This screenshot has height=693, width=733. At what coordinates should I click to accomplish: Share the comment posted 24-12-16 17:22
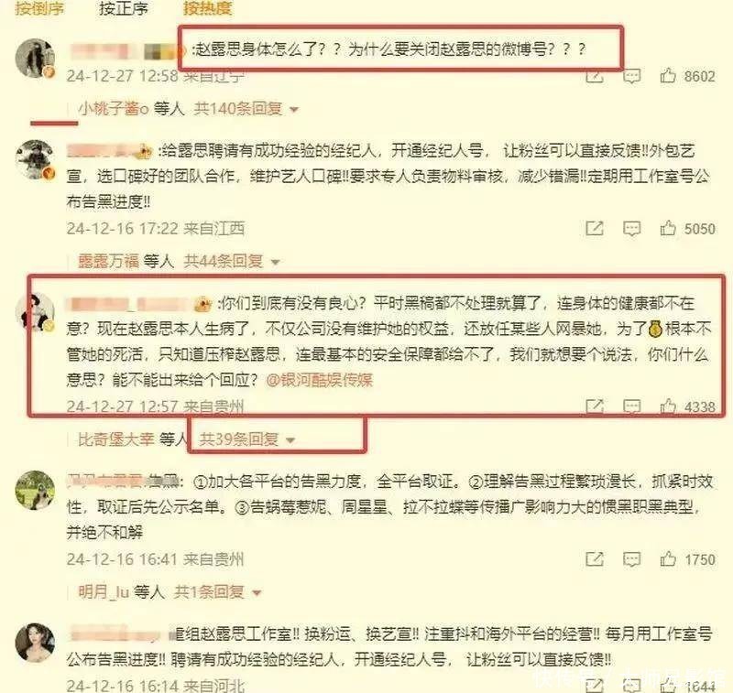pos(595,228)
